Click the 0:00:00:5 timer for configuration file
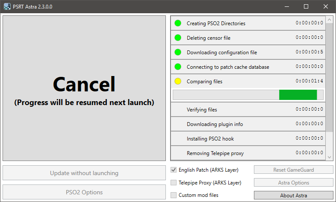336x202 pixels. [309, 52]
